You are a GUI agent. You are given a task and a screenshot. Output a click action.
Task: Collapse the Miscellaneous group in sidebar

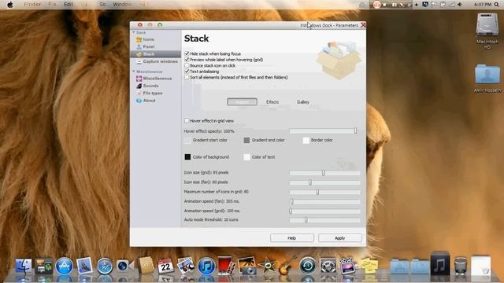coord(134,72)
